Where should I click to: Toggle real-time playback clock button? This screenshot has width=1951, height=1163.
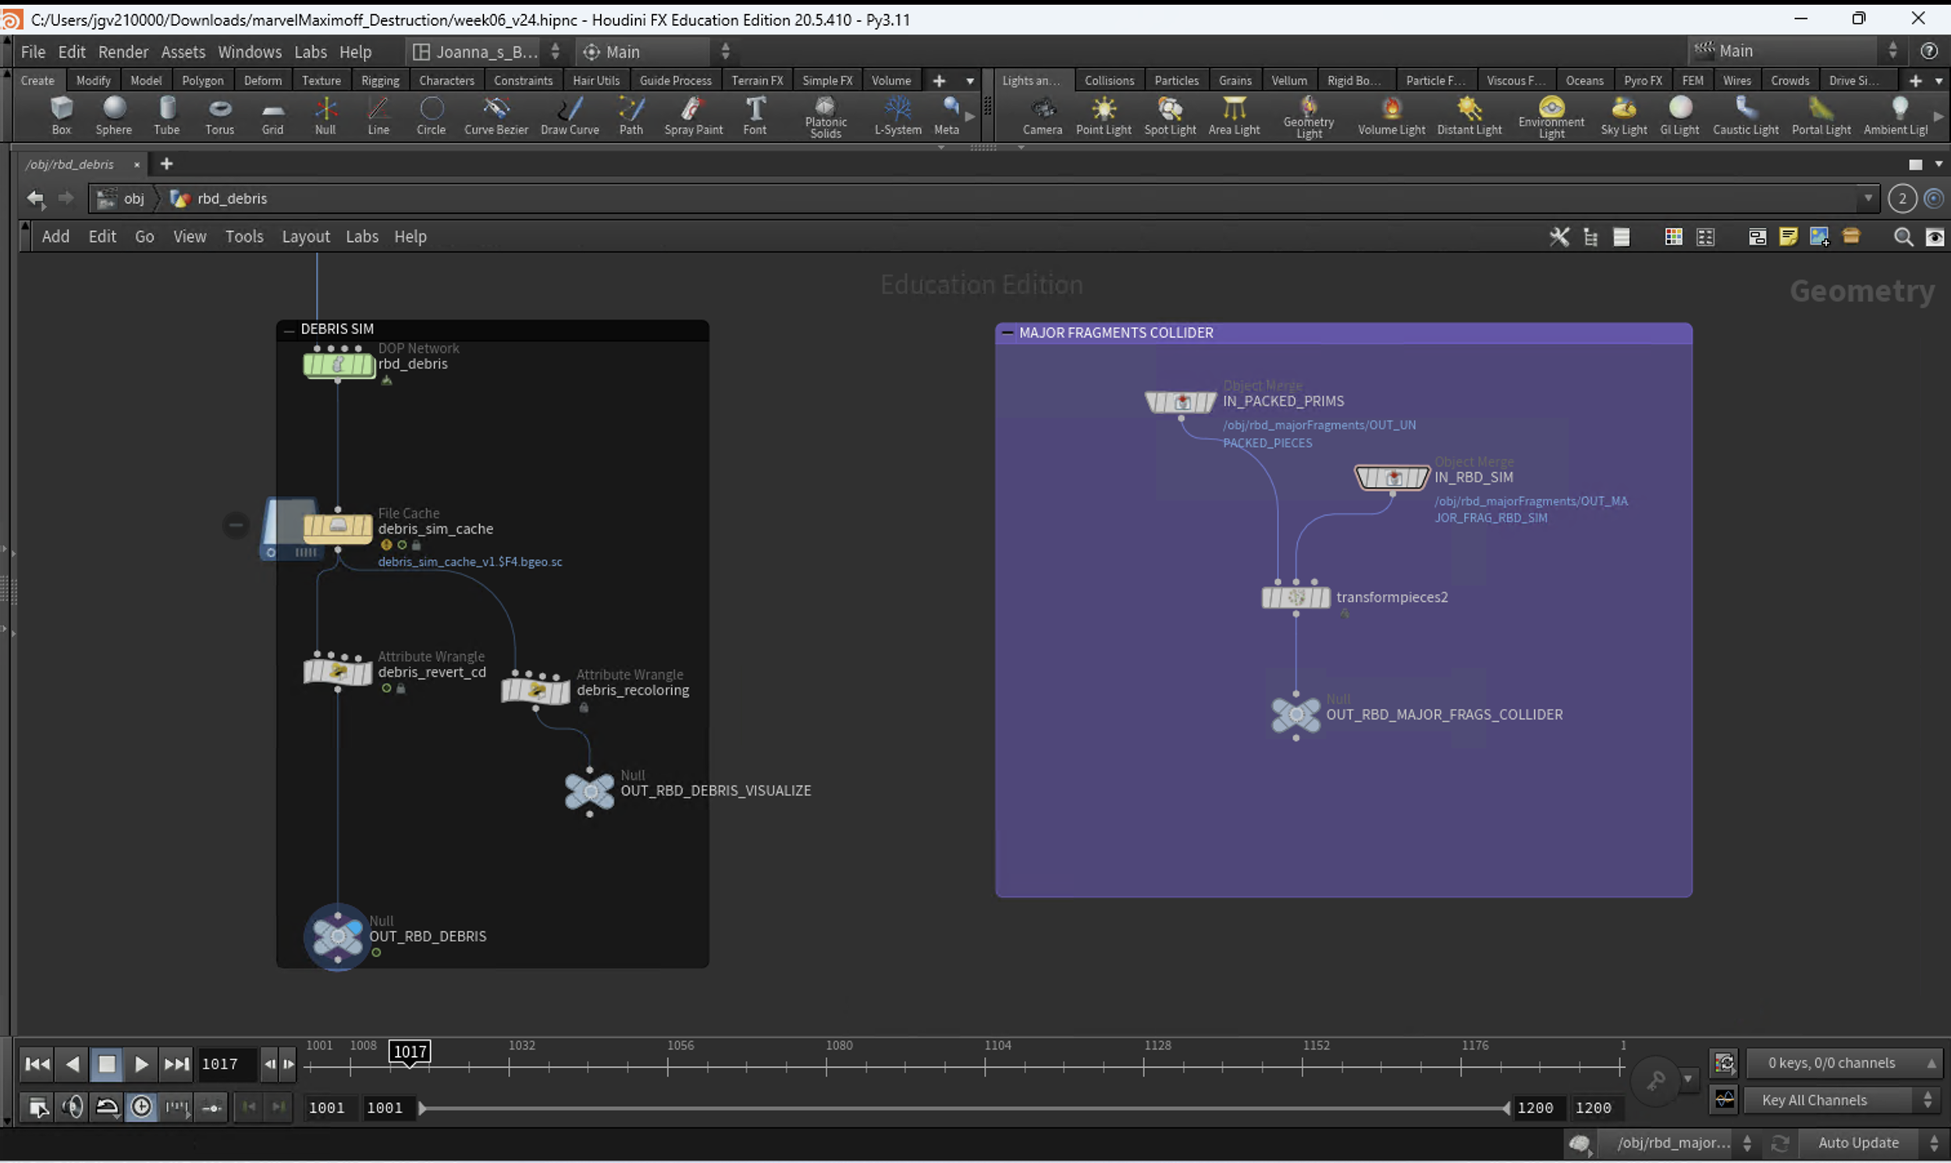[142, 1107]
